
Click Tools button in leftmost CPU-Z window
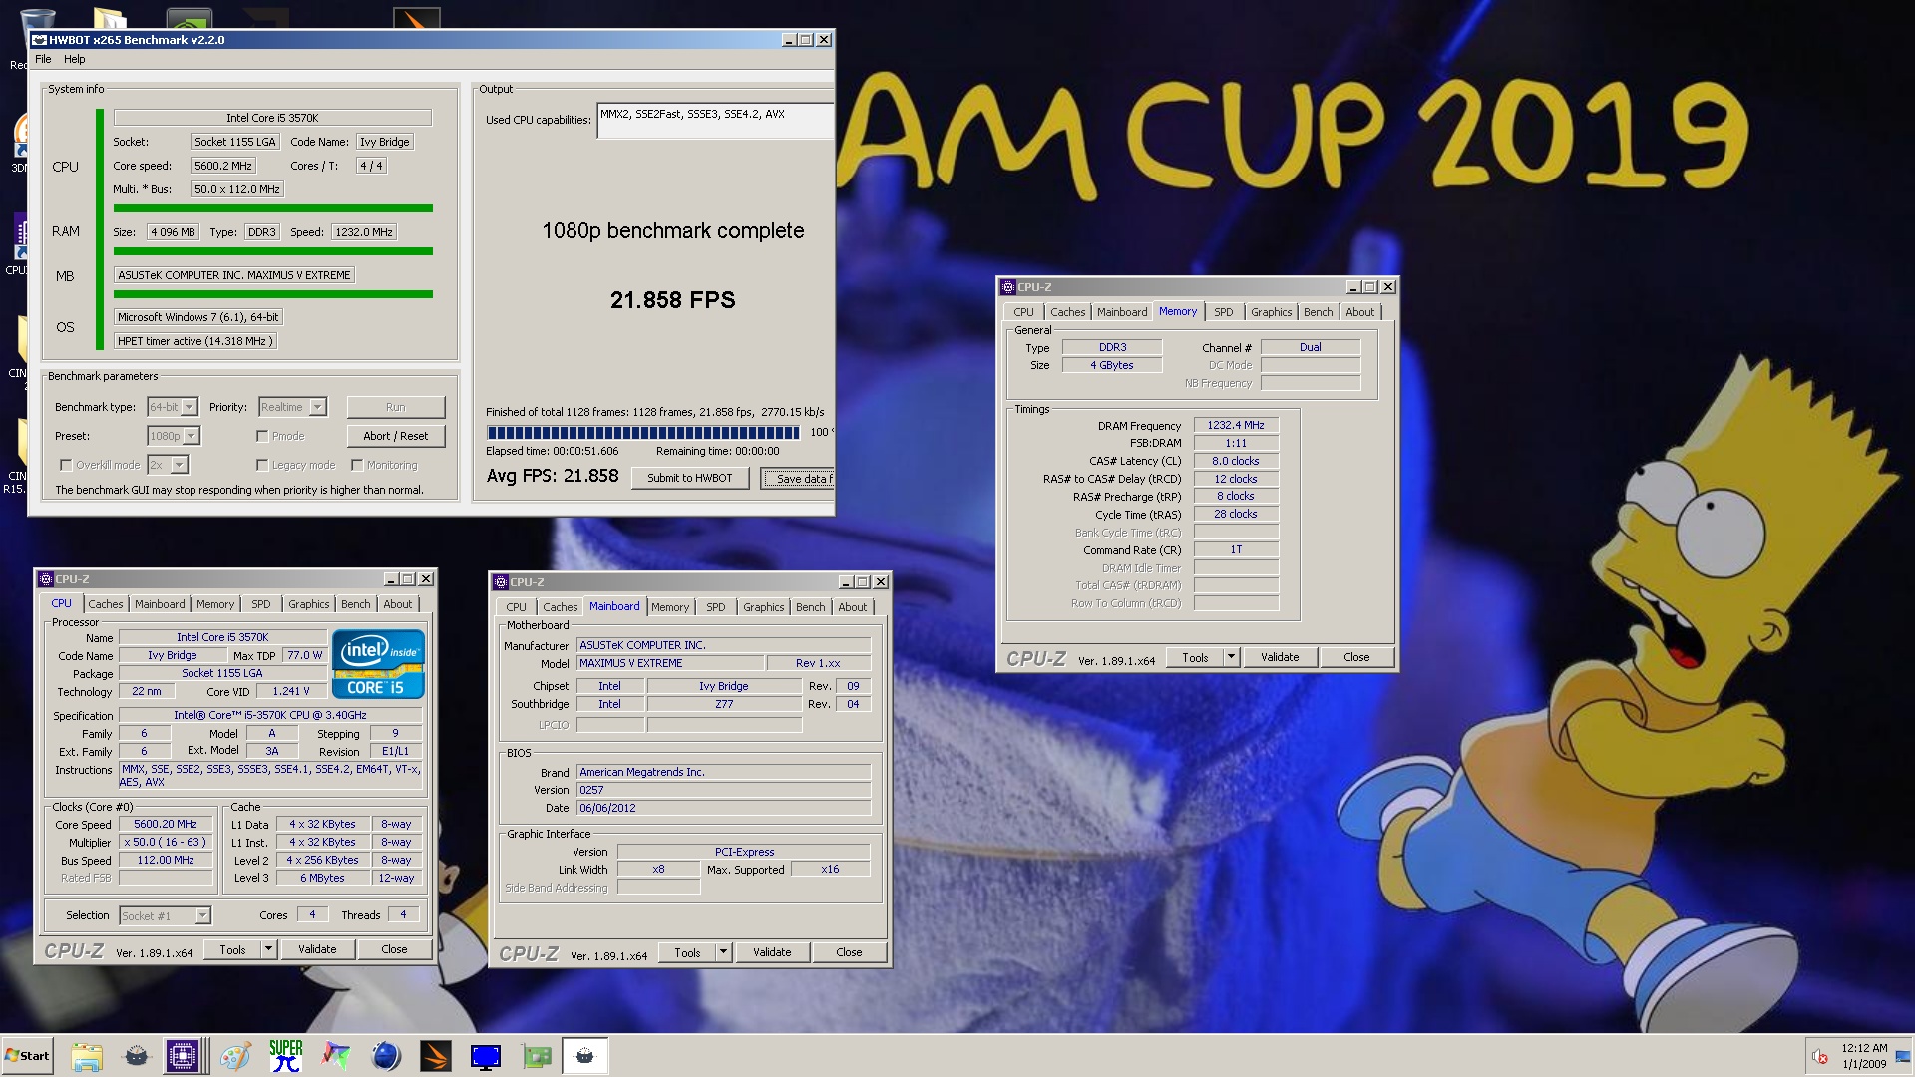232,950
